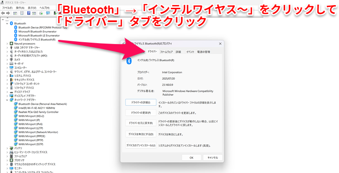Click the モニター monitor icon in tree
The width and height of the screenshot is (339, 173).
12,168
